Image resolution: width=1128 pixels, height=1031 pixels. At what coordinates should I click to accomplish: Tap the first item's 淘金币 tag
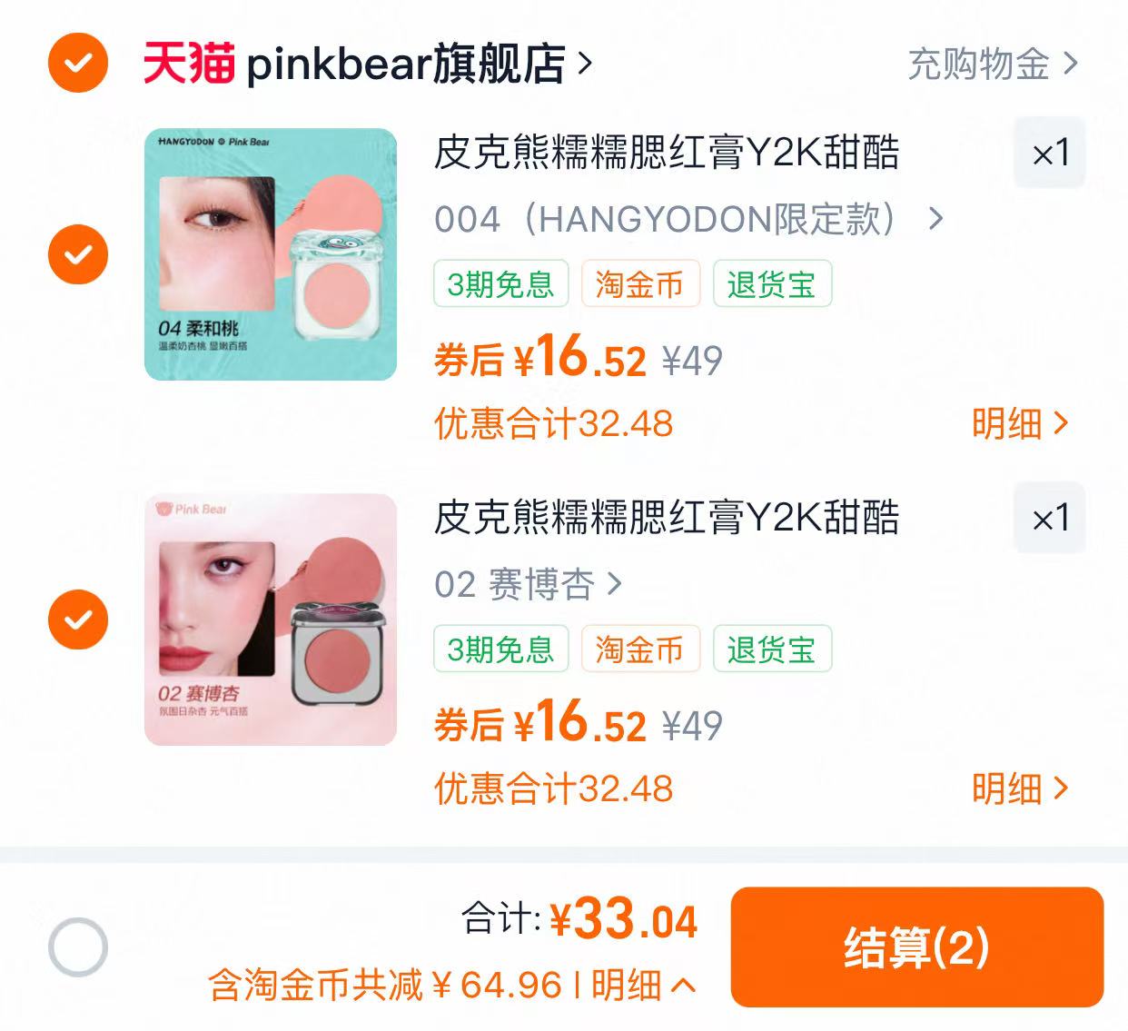(640, 283)
